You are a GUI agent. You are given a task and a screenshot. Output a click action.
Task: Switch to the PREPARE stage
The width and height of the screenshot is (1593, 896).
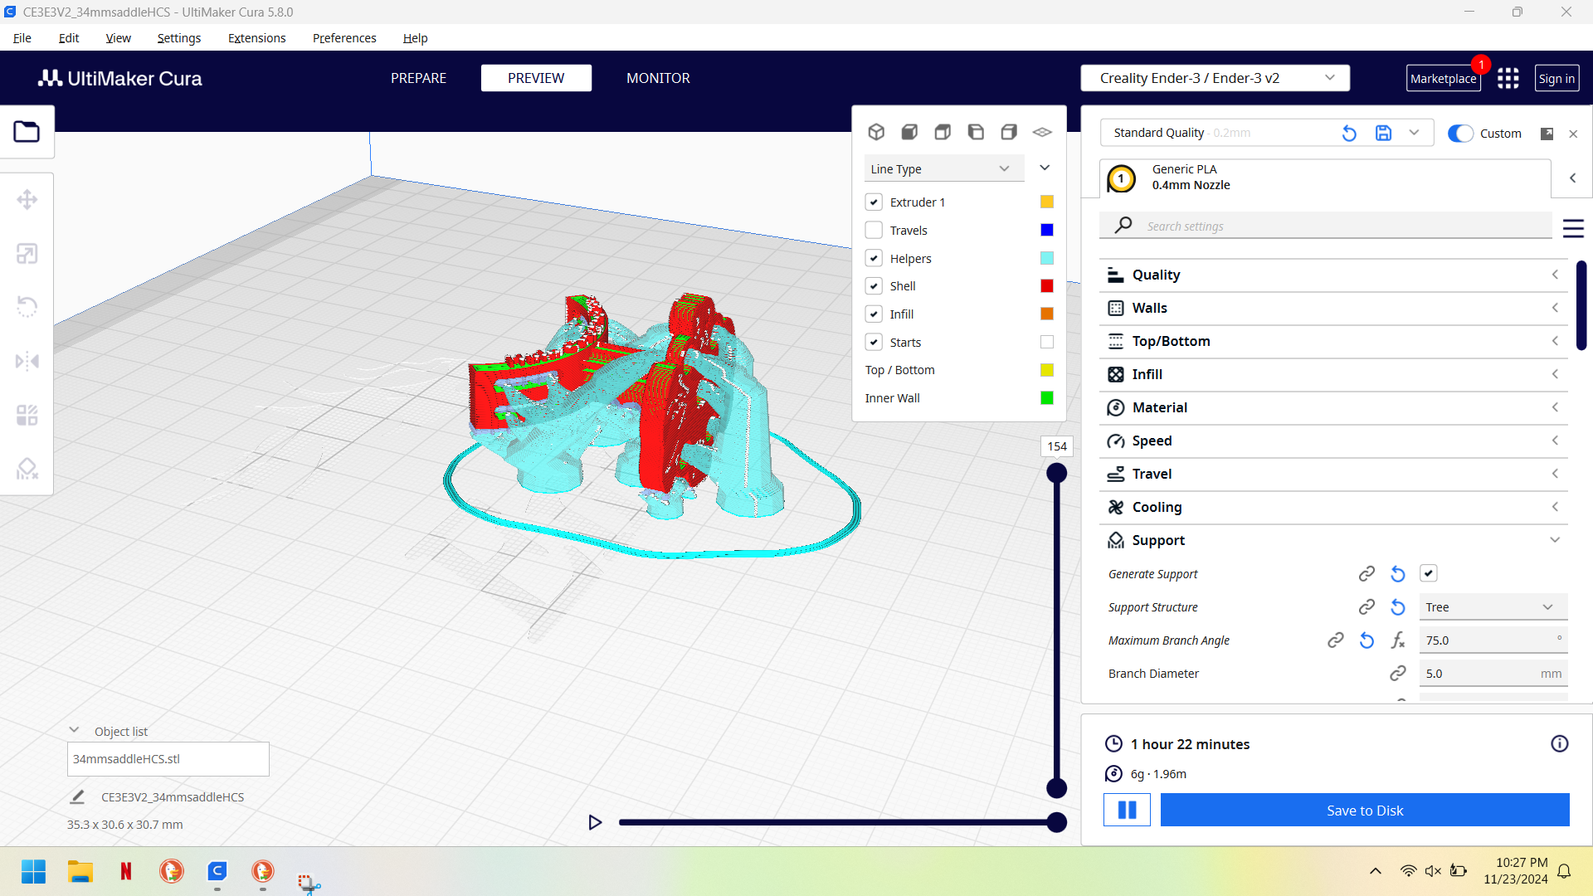tap(418, 78)
